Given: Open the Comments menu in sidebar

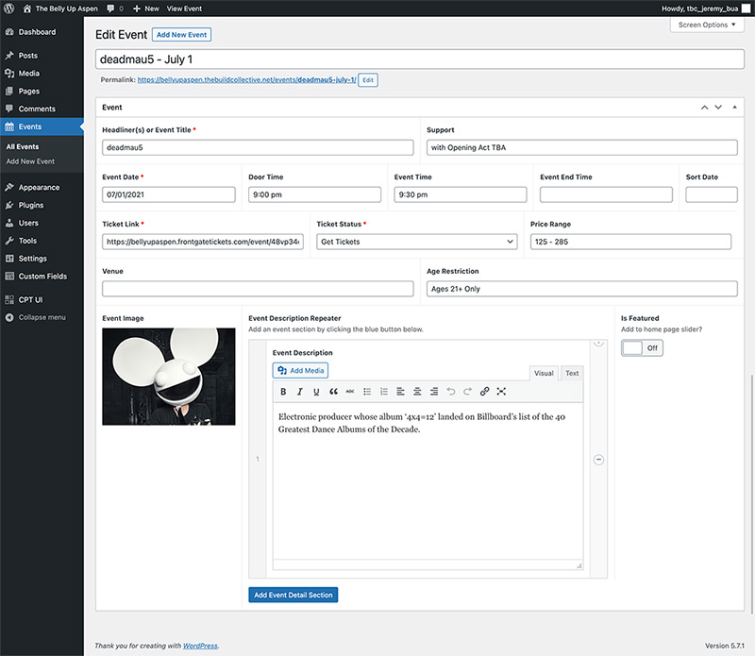Looking at the screenshot, I should pyautogui.click(x=42, y=109).
